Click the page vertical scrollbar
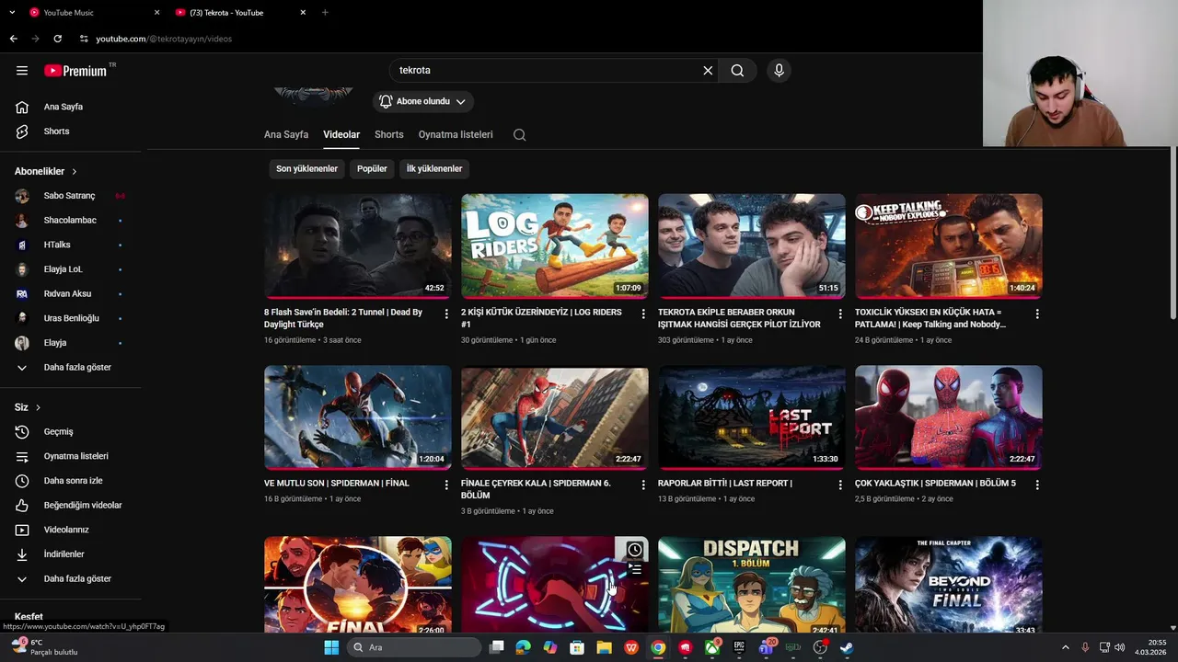The width and height of the screenshot is (1178, 662). [1172, 234]
